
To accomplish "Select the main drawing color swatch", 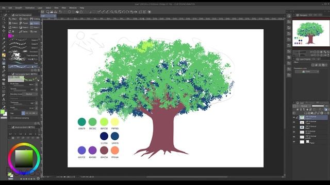I will coord(3,112).
